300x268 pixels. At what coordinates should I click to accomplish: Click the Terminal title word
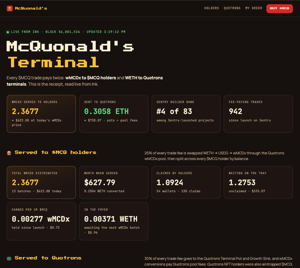(x=53, y=62)
